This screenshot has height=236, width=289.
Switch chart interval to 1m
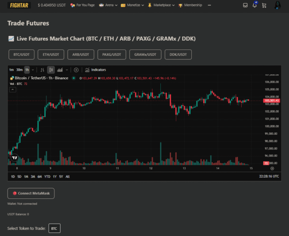[11, 70]
